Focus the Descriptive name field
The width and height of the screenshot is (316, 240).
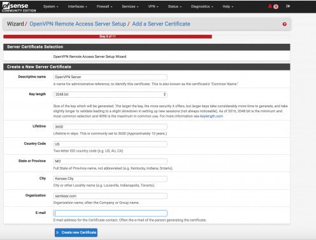110,77
